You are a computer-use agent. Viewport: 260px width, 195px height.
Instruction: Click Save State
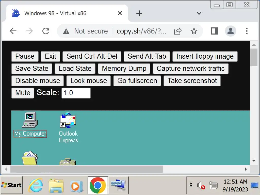[x=32, y=69]
